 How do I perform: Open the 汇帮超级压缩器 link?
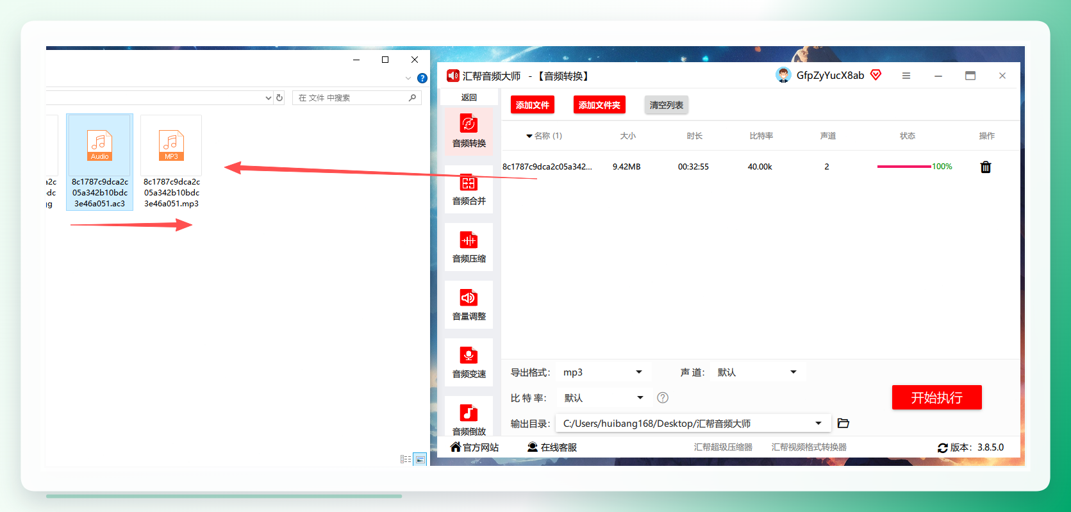(723, 447)
